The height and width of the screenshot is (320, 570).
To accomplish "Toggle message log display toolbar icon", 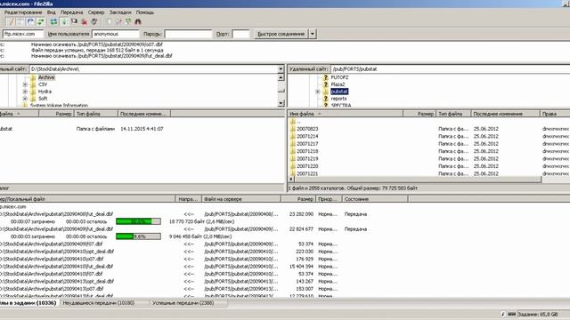I will tap(11, 21).
